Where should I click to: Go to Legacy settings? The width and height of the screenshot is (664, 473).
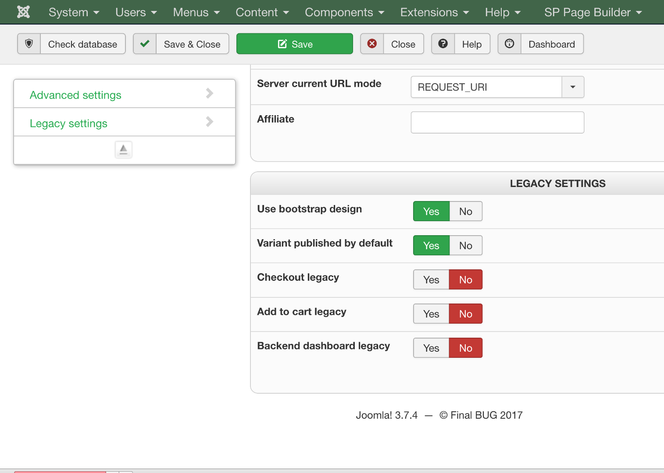pyautogui.click(x=68, y=124)
